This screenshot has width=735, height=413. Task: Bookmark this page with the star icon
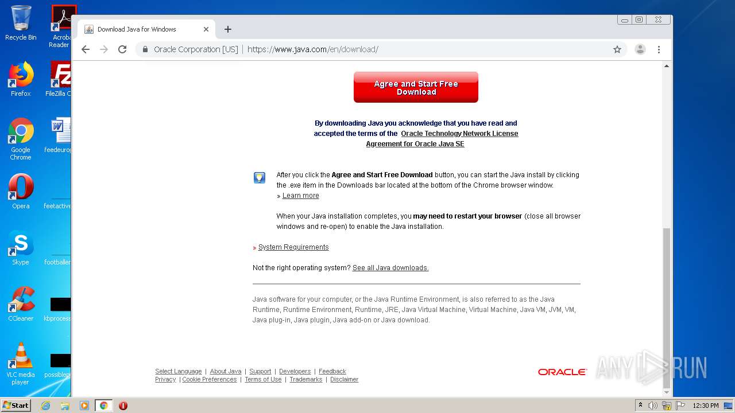click(x=617, y=49)
